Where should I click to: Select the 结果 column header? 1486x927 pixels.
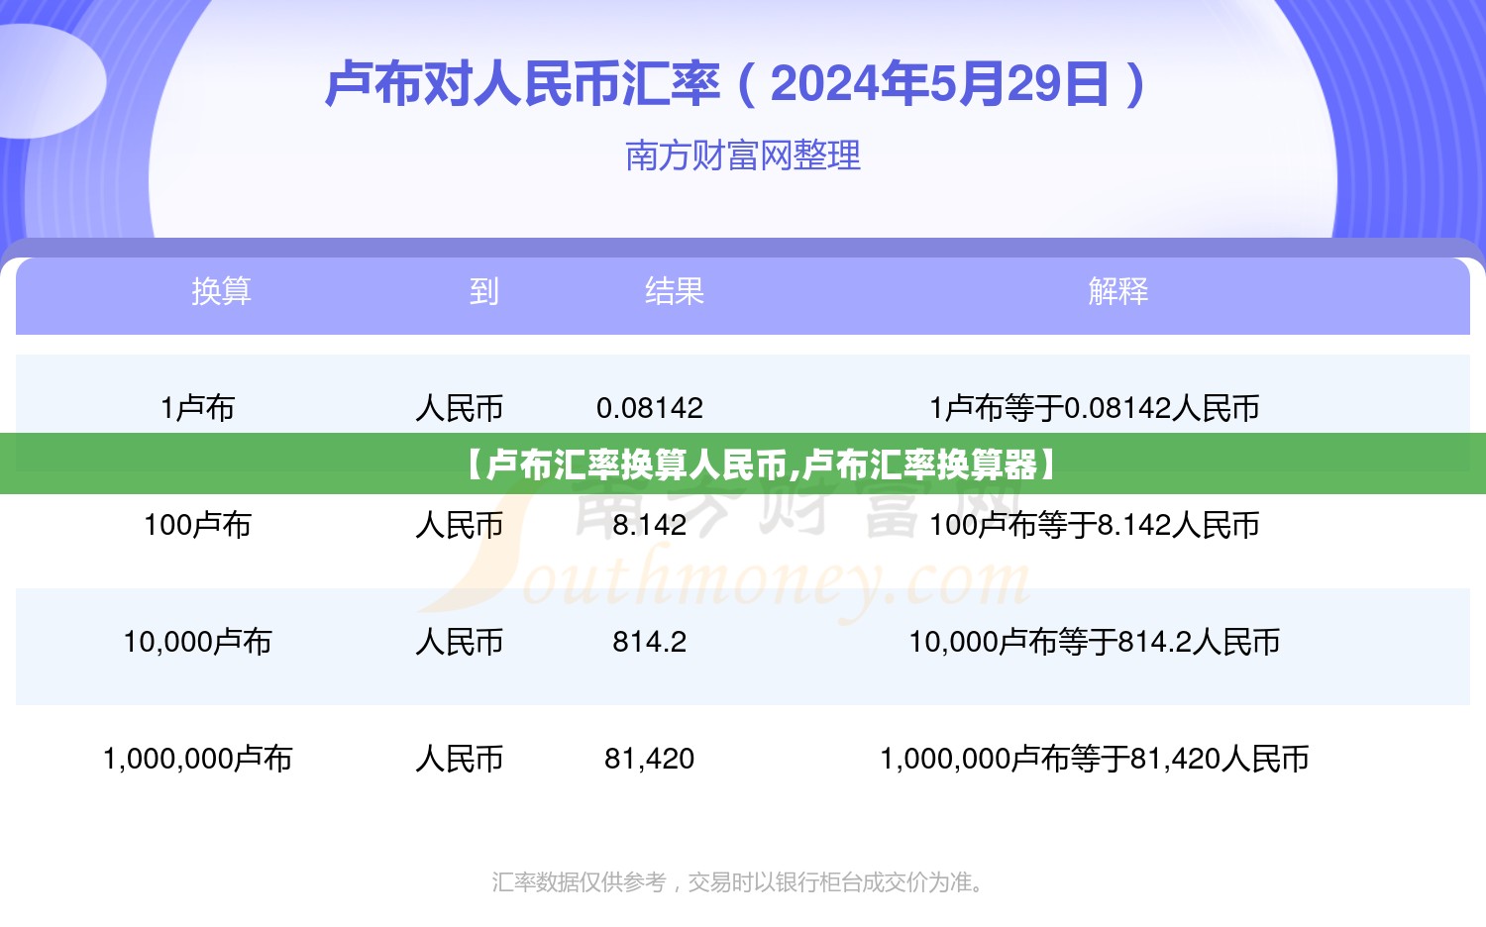point(675,291)
